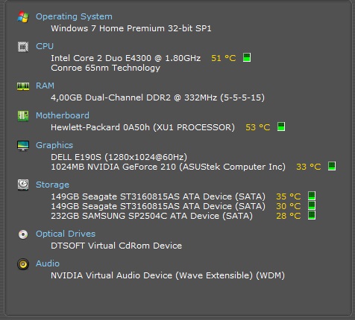The width and height of the screenshot is (355, 320).
Task: Click the Graphics monitor icon
Action: (23, 146)
